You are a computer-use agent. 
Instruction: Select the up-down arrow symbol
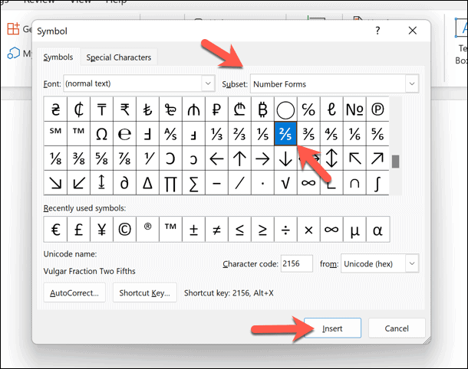click(331, 158)
